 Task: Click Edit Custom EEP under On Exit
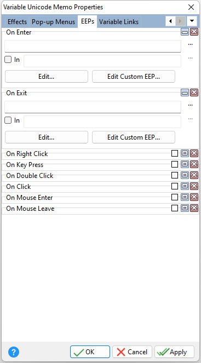[134, 137]
